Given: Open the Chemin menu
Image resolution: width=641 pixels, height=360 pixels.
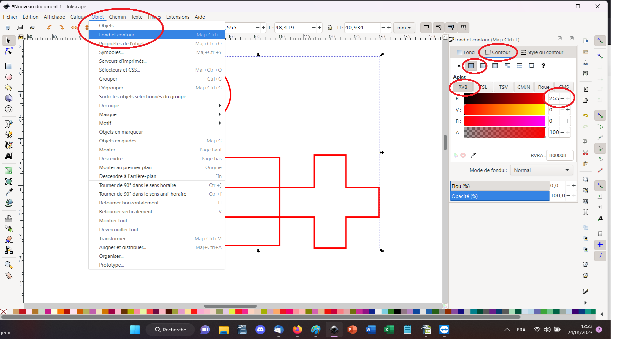Looking at the screenshot, I should tap(118, 17).
